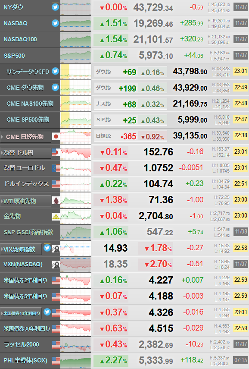249x369 pixels.
Task: Click the サンデーダウCFD price 43,798.90
Action: [190, 71]
